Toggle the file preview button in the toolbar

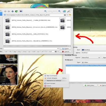tap(21, 11)
